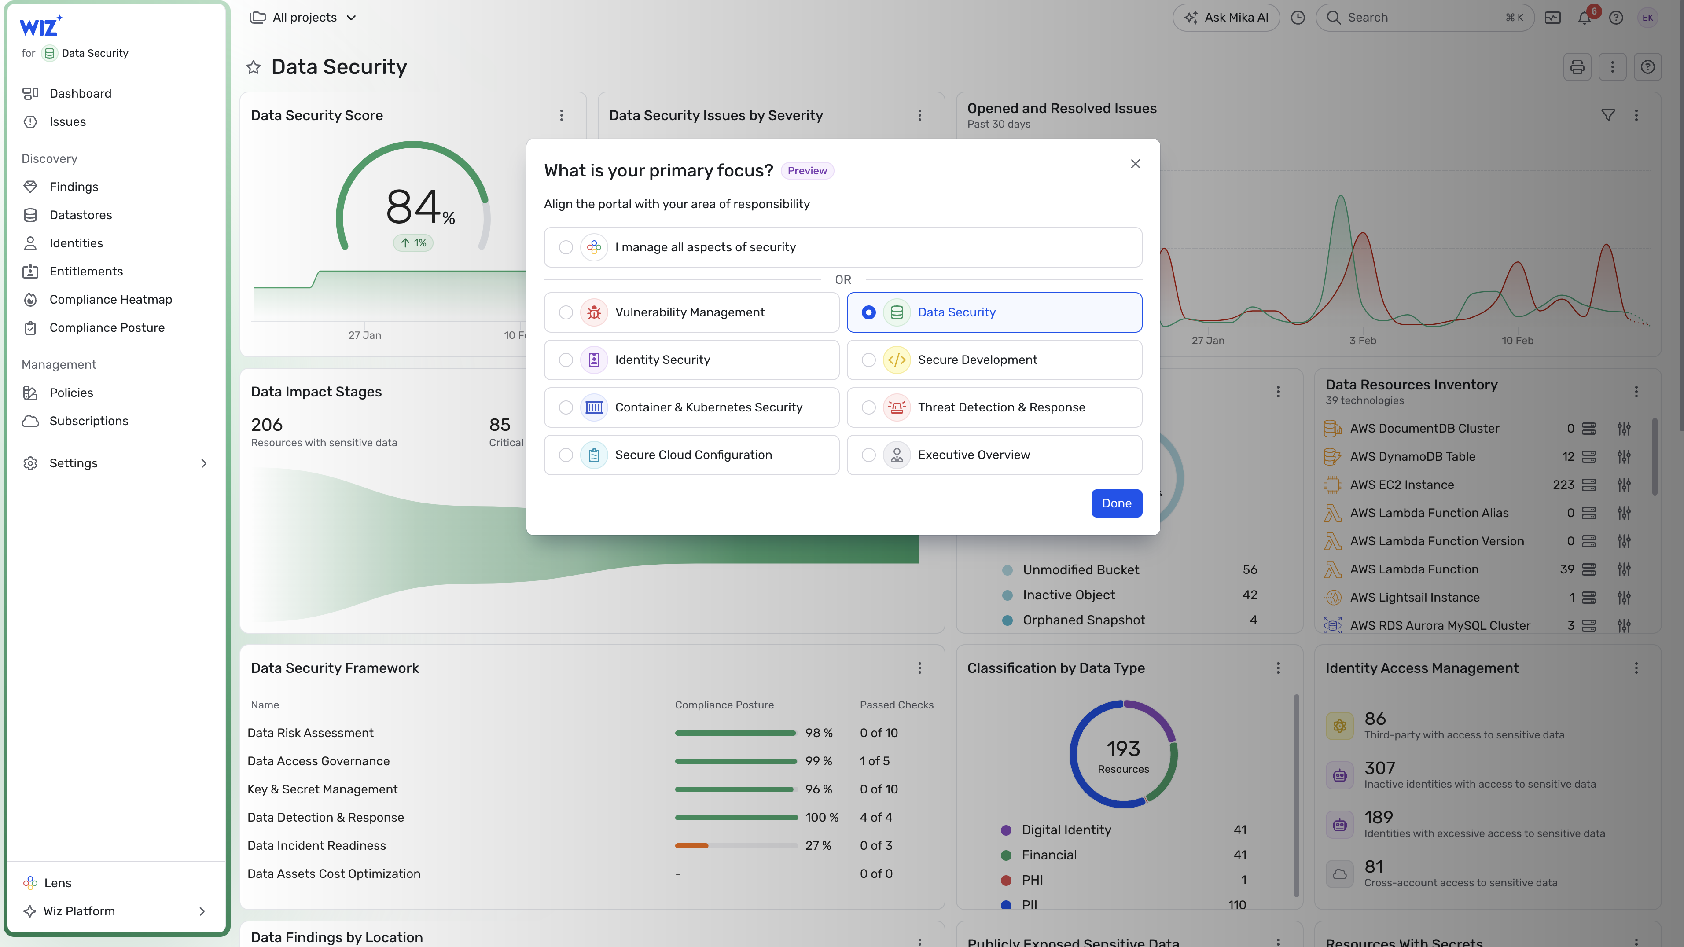
Task: Click the Done button in the dialog
Action: pos(1117,503)
